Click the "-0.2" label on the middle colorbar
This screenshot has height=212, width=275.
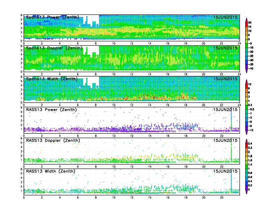(x=251, y=109)
